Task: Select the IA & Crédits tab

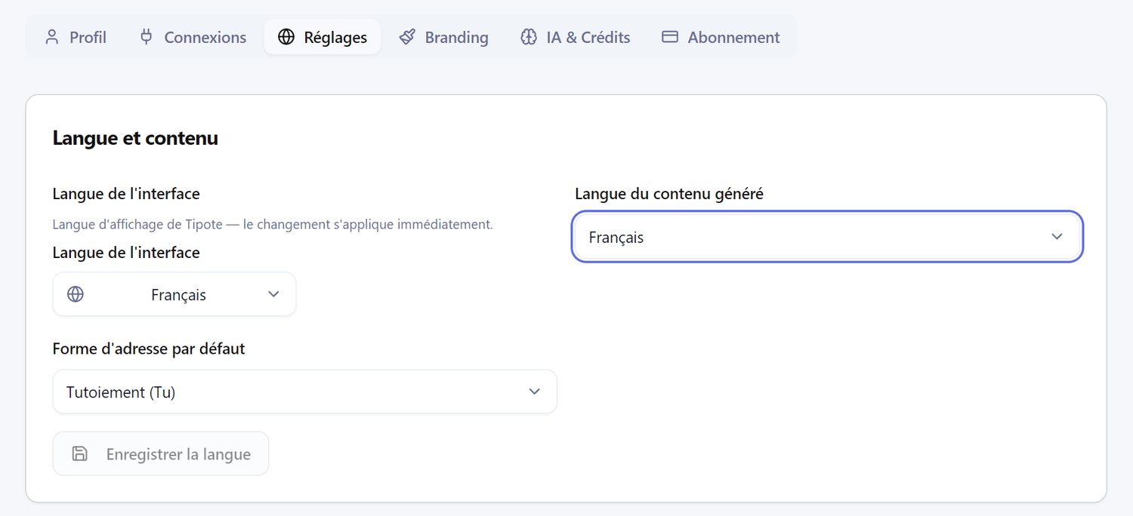Action: (588, 37)
